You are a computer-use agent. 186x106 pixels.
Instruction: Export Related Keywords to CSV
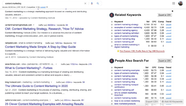click(x=164, y=15)
